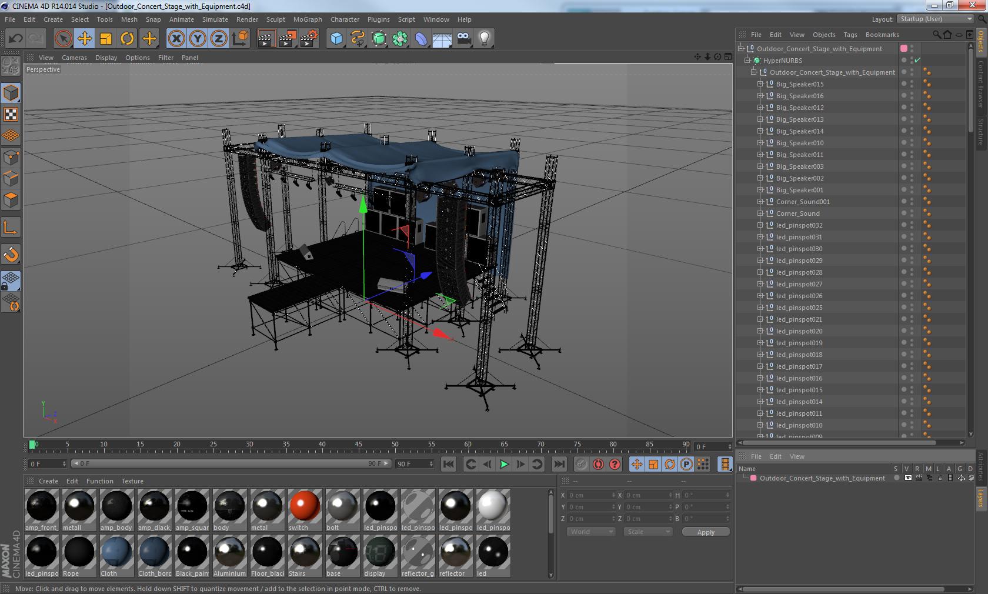988x594 pixels.
Task: Go to start of animation
Action: coord(449,464)
